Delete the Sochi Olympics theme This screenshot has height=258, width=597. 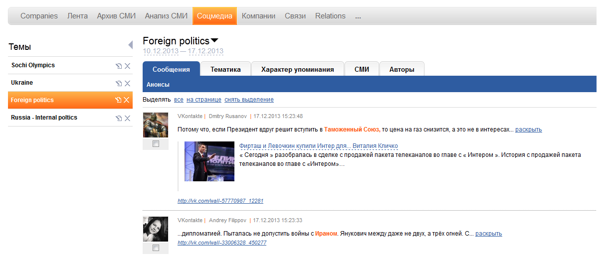(x=128, y=66)
